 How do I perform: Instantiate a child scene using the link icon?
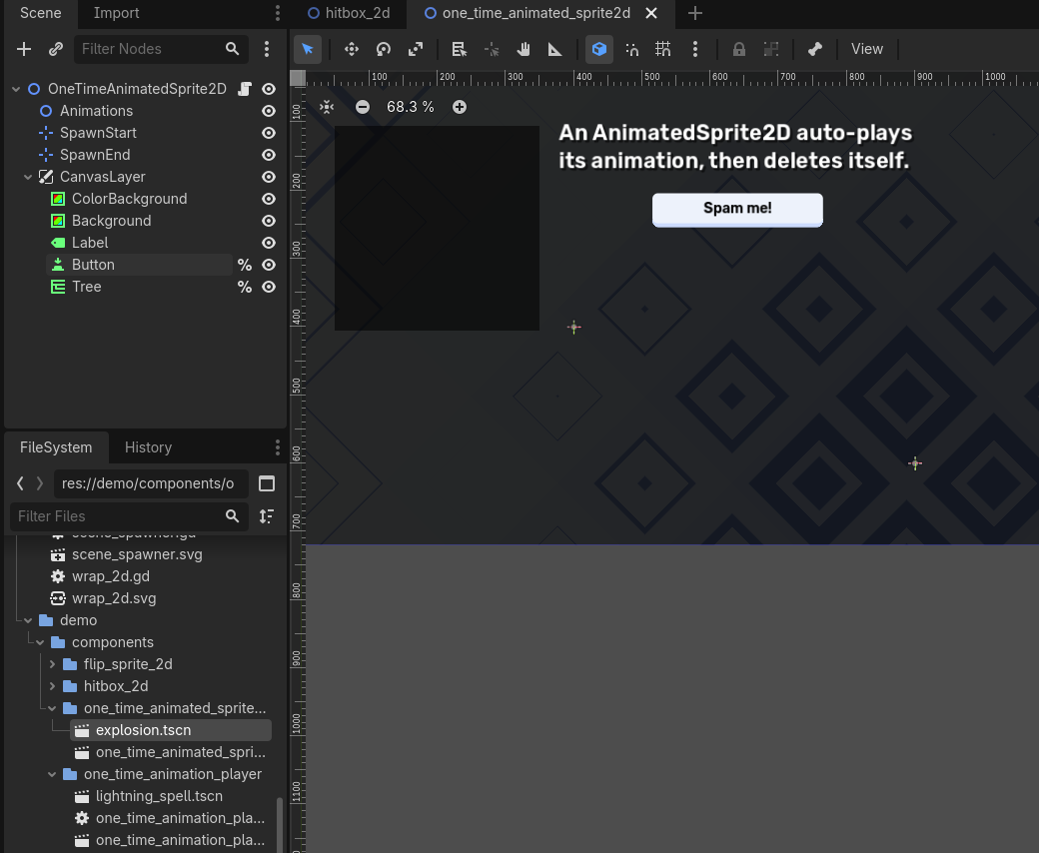pos(56,49)
